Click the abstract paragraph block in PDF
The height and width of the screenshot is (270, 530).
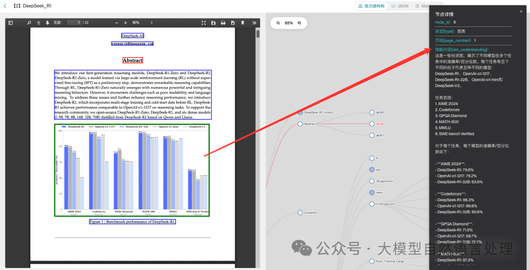point(133,95)
